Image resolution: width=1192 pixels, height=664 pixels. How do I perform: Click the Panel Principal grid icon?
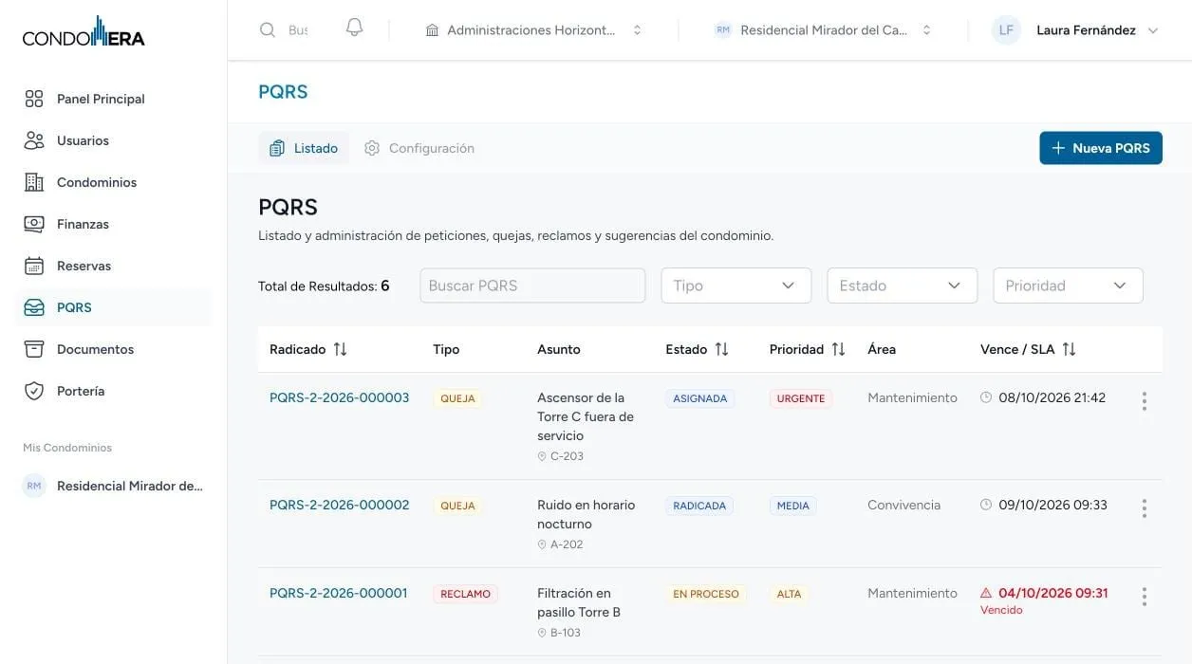point(34,99)
